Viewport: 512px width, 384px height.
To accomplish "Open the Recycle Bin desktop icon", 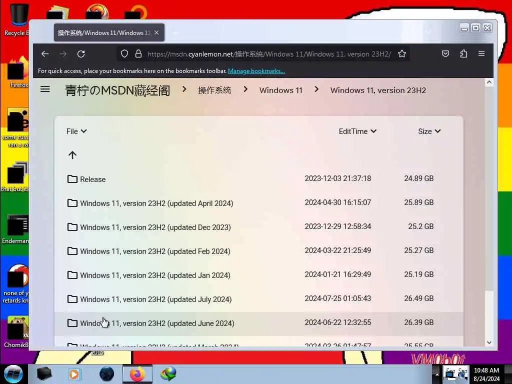I will pos(16,19).
